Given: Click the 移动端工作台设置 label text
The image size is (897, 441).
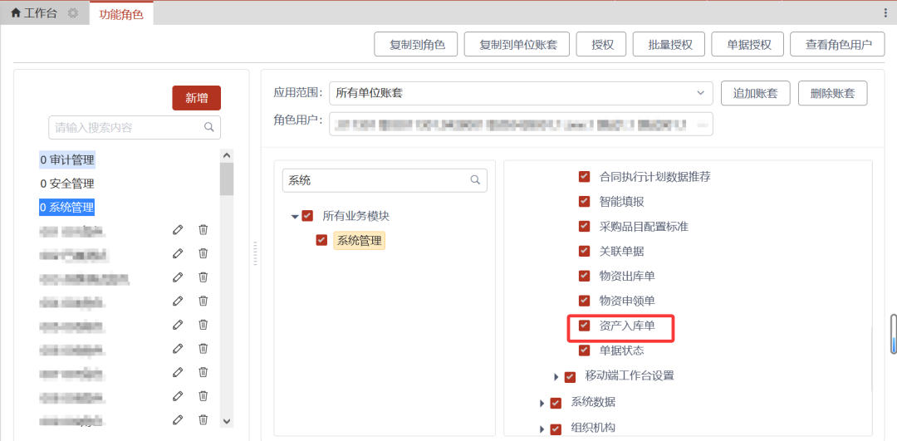Looking at the screenshot, I should 630,375.
